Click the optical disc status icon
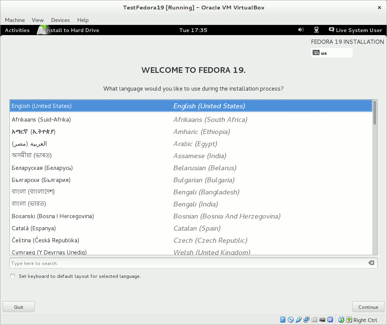This screenshot has height=325, width=387. pyautogui.click(x=290, y=320)
